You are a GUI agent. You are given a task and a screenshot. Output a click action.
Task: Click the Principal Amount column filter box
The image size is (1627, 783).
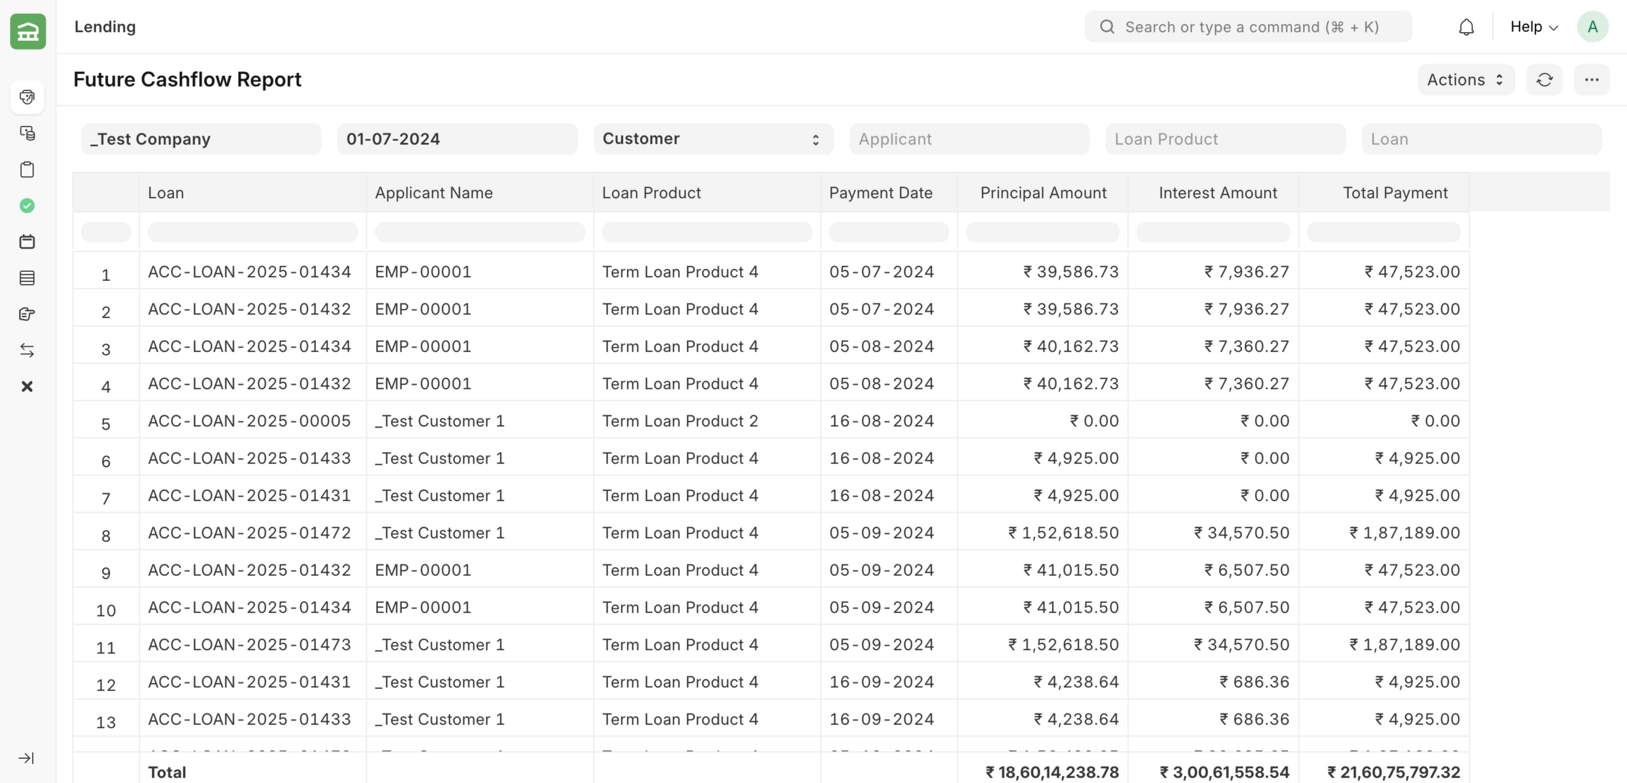tap(1043, 232)
